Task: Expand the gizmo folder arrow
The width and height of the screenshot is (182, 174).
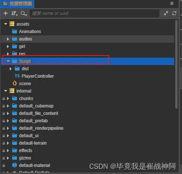Action: (x=8, y=158)
